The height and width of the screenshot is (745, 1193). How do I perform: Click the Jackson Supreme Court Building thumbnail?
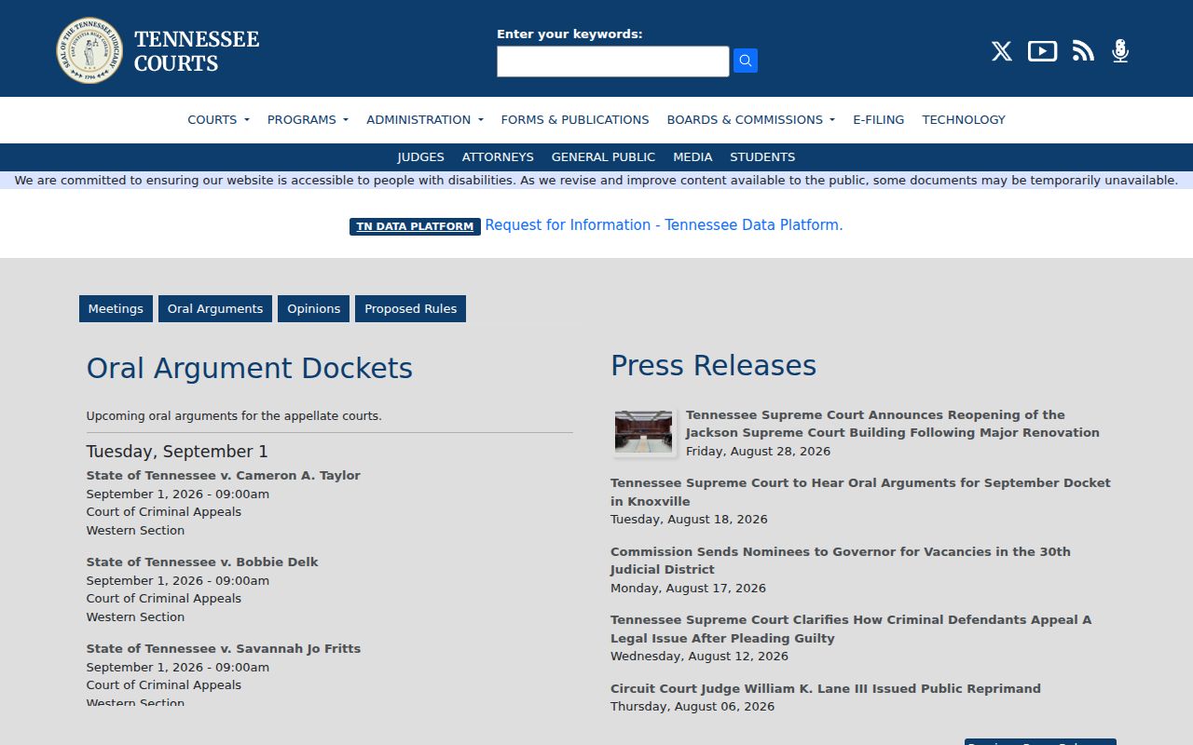(643, 432)
